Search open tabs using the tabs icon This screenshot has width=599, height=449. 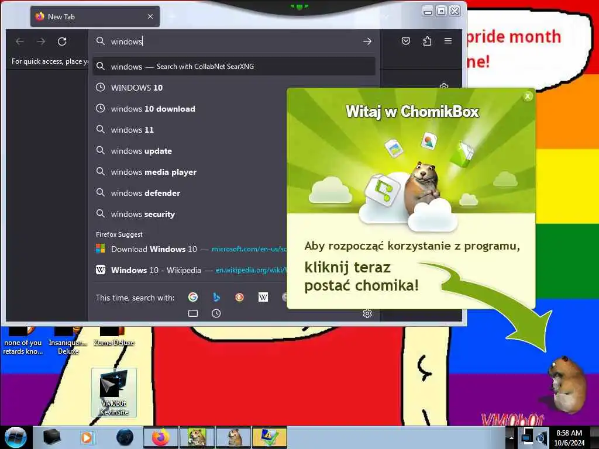coord(193,313)
